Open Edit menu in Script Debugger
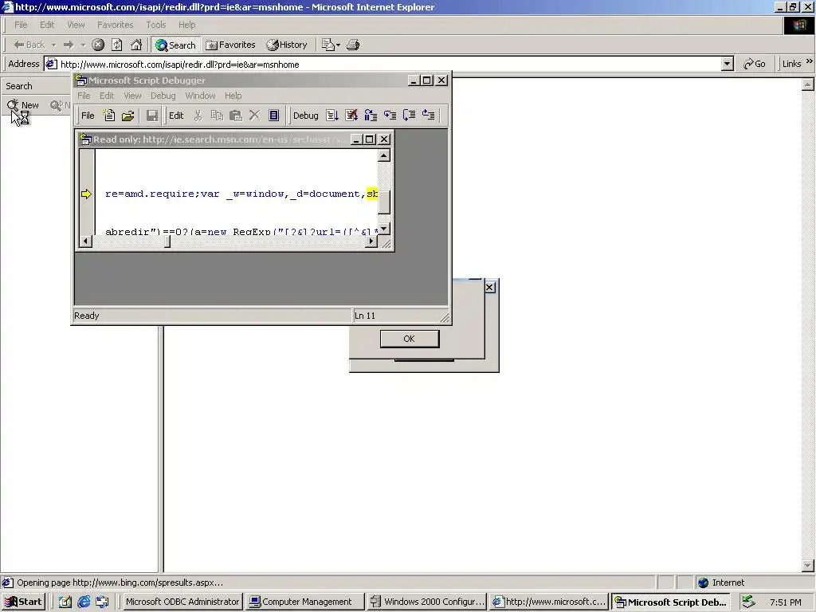Image resolution: width=816 pixels, height=612 pixels. click(x=107, y=96)
